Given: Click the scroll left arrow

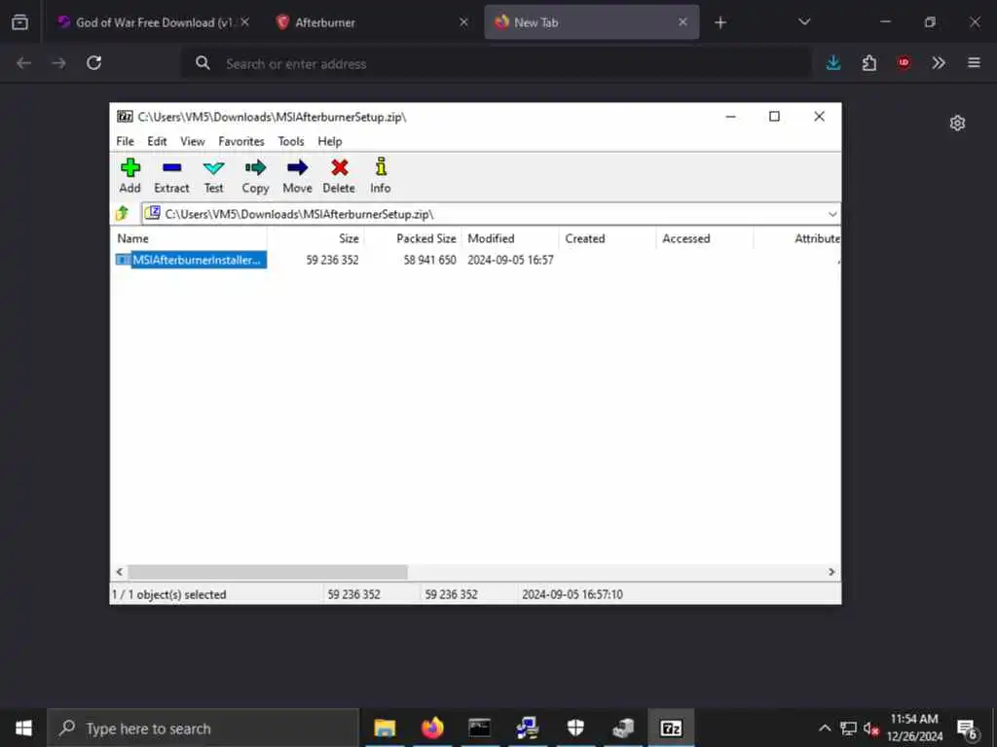Looking at the screenshot, I should (120, 572).
